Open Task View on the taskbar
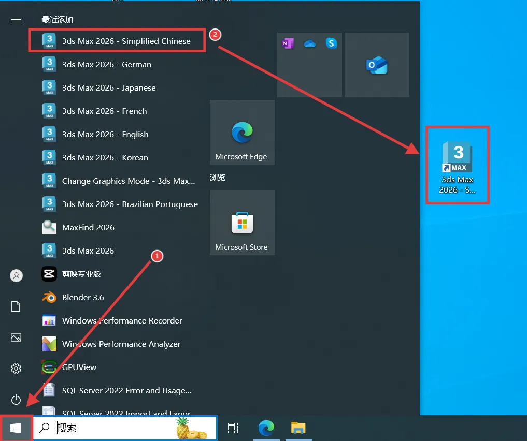This screenshot has height=441, width=527. (233, 428)
